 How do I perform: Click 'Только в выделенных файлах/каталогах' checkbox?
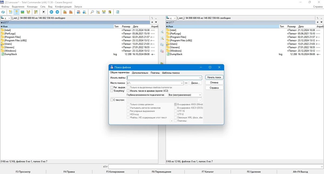point(128,87)
